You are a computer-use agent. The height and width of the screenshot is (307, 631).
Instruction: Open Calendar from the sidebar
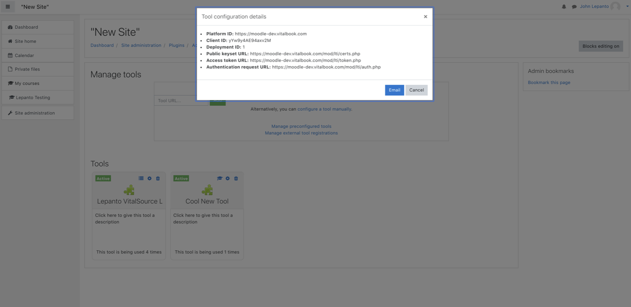coord(38,55)
